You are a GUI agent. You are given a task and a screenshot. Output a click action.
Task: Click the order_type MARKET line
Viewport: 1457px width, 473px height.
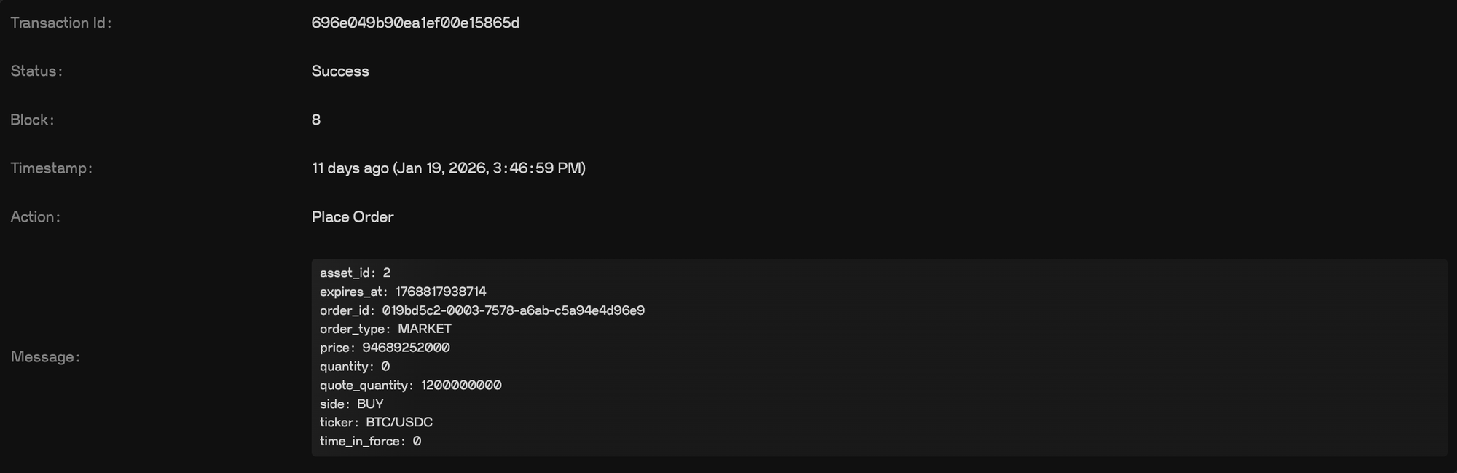(385, 329)
